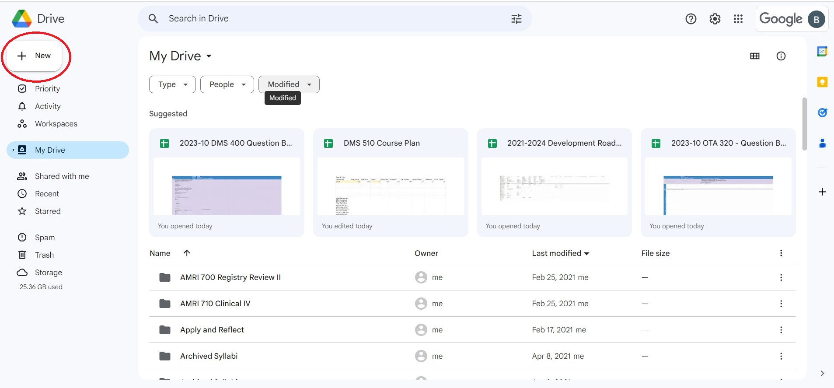Screen dimensions: 834x388
Task: Open Google Calendar in side panel
Action: point(822,52)
